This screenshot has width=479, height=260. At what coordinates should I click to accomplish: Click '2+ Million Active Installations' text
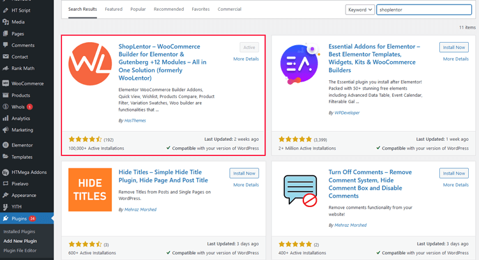click(x=307, y=148)
